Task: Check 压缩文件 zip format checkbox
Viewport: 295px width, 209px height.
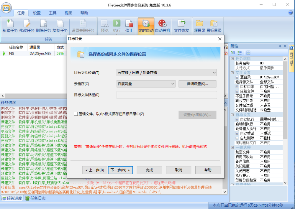Action: (x=76, y=114)
